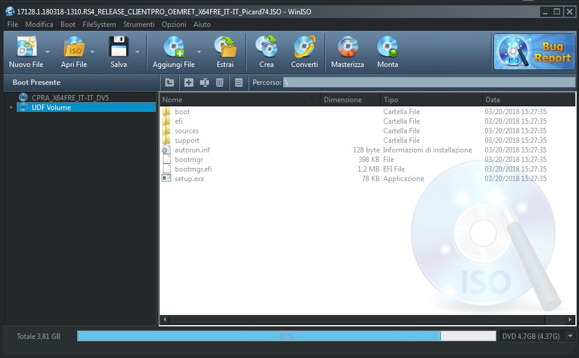This screenshot has height=358, width=579.
Task: Click the sources folder icon
Action: coord(166,130)
